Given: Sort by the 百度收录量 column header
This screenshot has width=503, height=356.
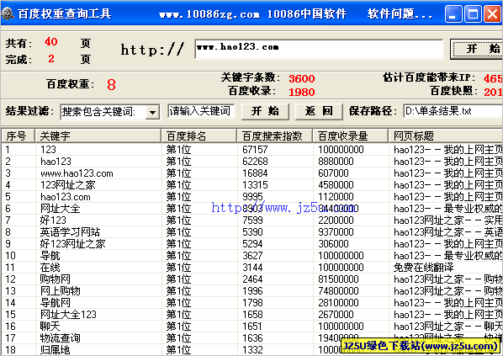Looking at the screenshot, I should (350, 135).
